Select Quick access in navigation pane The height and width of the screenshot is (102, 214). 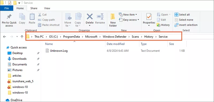pyautogui.click(x=17, y=47)
